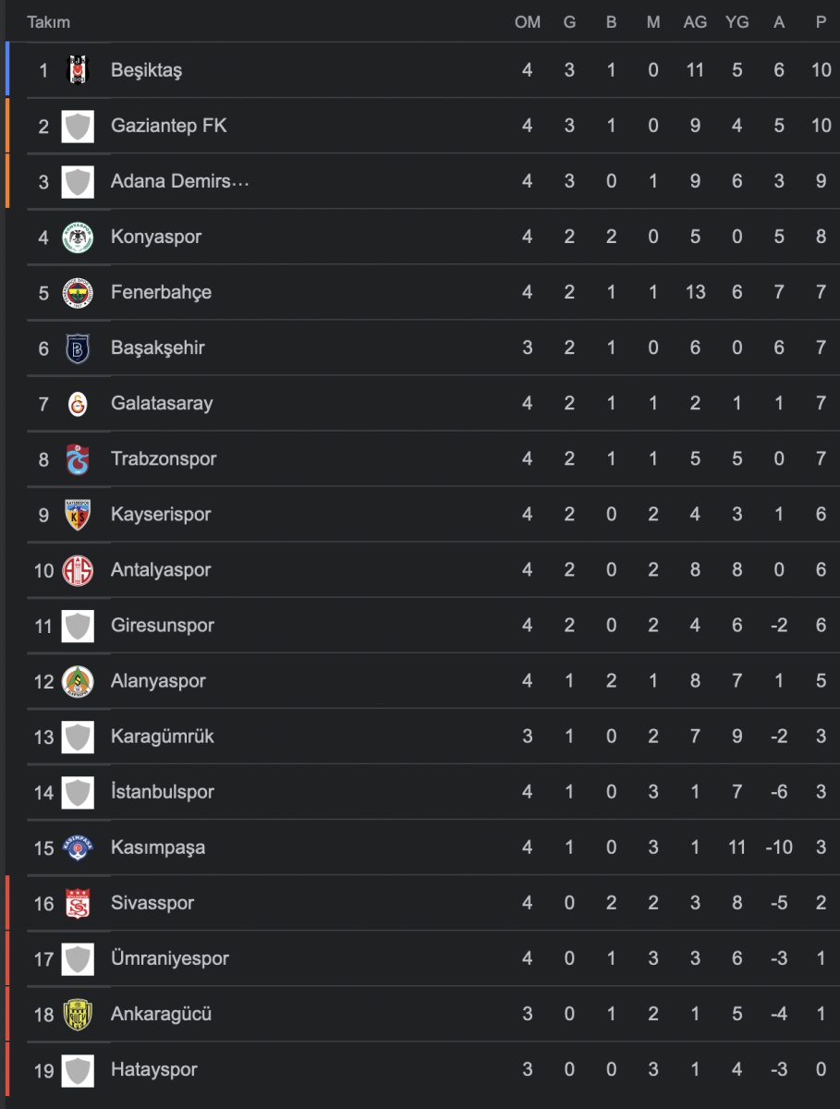Select the İstanbulspor team name
This screenshot has height=1109, width=840.
[x=163, y=792]
